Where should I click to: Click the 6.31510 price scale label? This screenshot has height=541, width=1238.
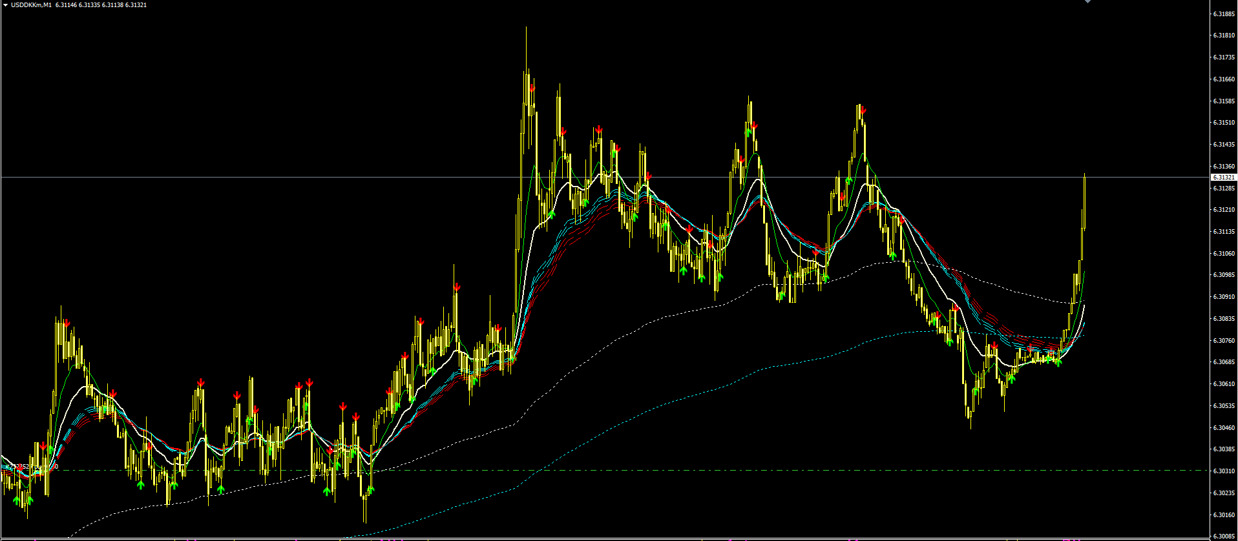pos(1224,123)
